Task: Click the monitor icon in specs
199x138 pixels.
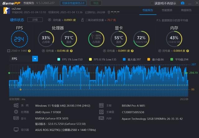Action: (16, 130)
